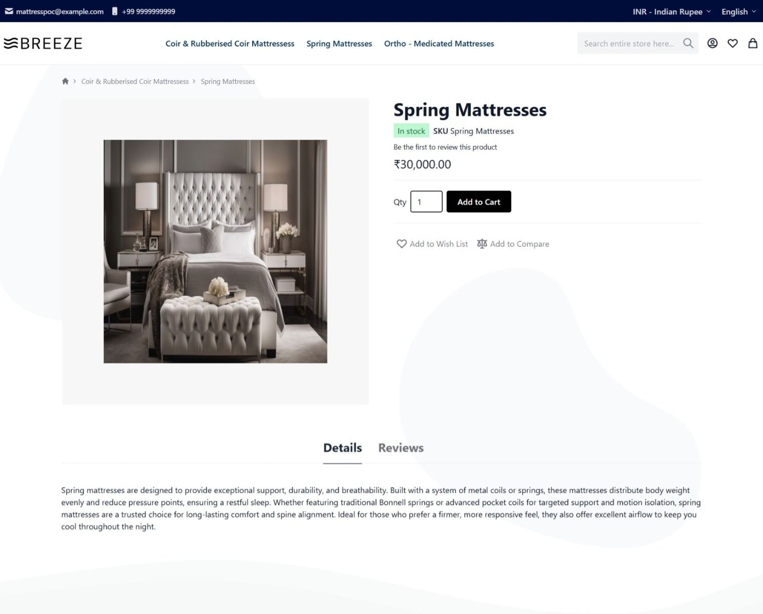Click Add to Wish List link
Image resolution: width=763 pixels, height=614 pixels.
point(432,244)
